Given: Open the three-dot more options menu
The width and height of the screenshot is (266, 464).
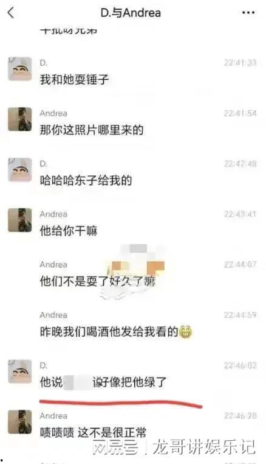Looking at the screenshot, I should coord(248,13).
